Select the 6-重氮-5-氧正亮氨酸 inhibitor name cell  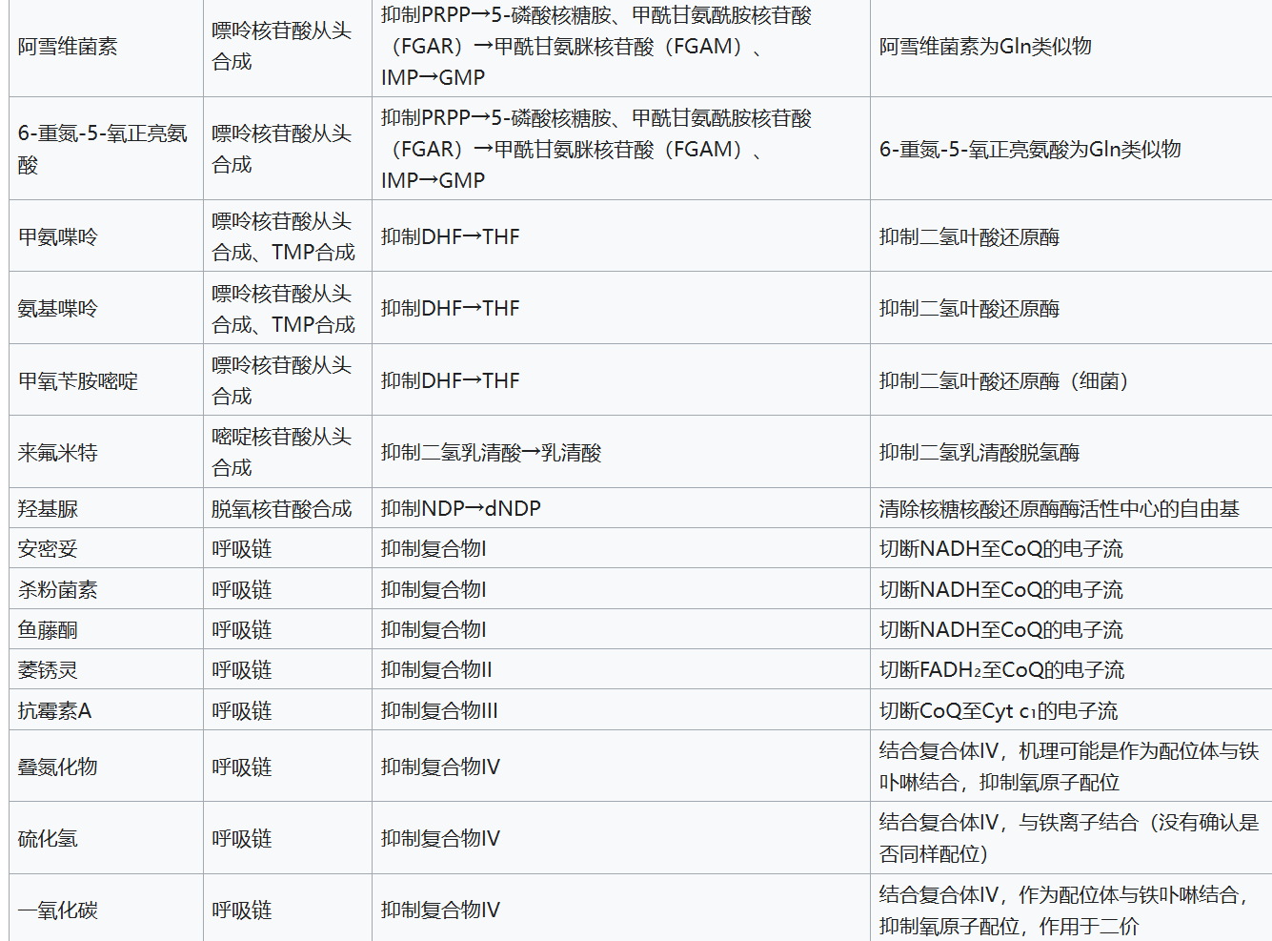[x=103, y=149]
